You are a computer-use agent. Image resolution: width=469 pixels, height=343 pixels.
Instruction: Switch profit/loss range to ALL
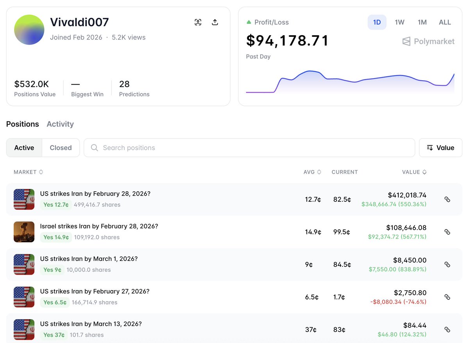click(445, 22)
